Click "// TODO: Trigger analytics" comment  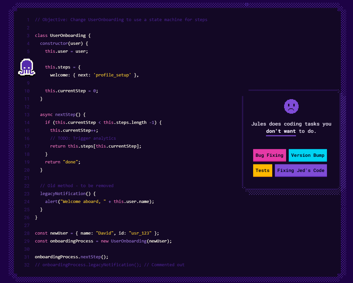coord(83,138)
